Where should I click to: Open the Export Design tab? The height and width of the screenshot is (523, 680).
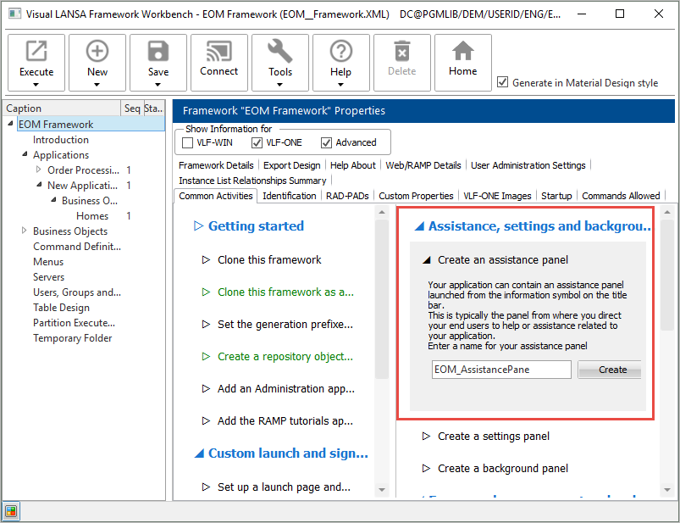[292, 165]
